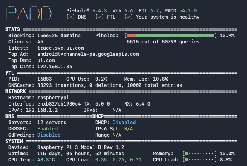Screen dimensions: 247x166
Task: Click the DNSSEC Enabled status text
Action: coord(48,129)
